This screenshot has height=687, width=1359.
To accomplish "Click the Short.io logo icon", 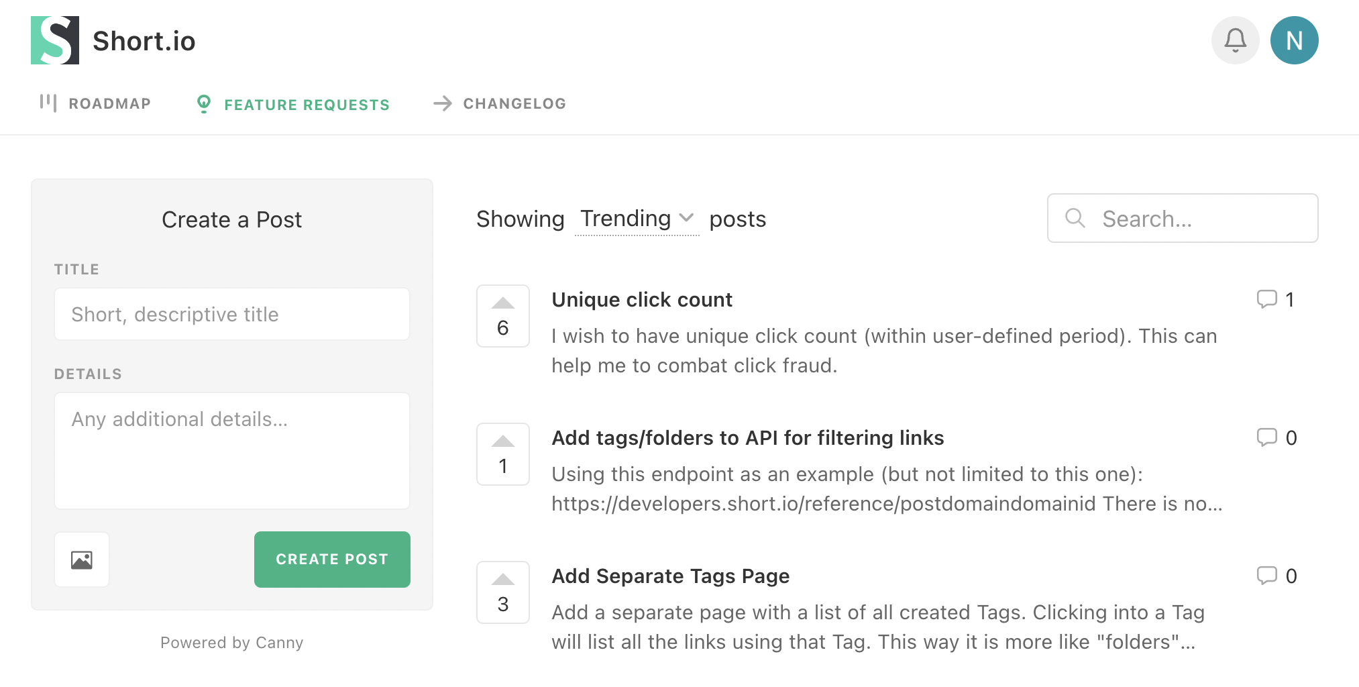I will [55, 40].
